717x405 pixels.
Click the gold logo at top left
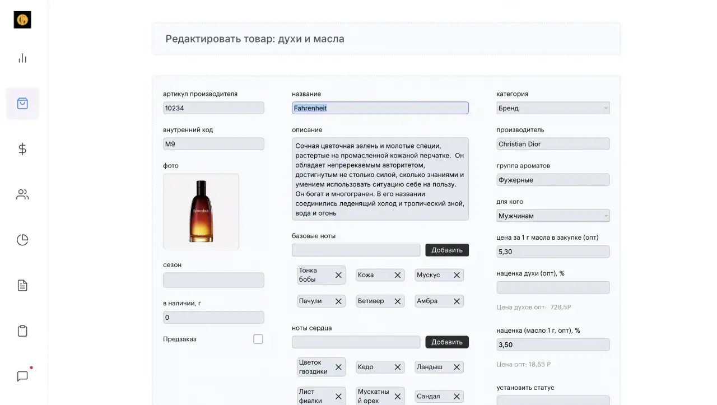pyautogui.click(x=22, y=20)
